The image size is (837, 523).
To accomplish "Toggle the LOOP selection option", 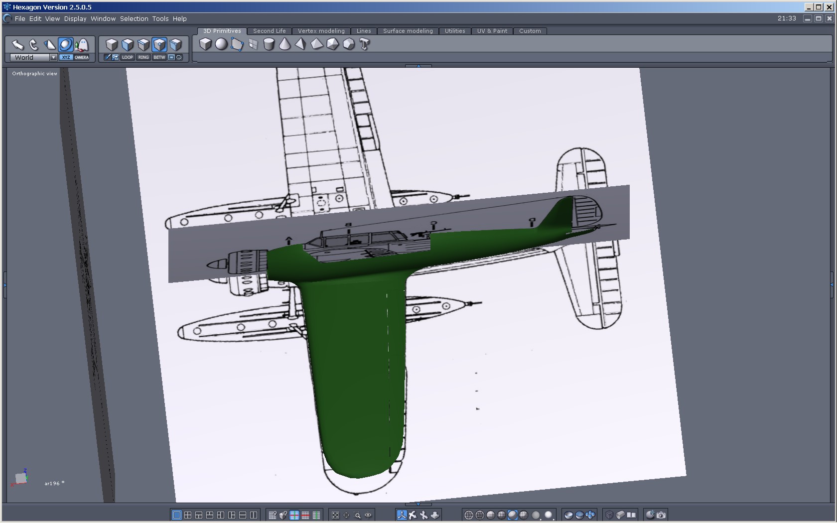I will [128, 57].
